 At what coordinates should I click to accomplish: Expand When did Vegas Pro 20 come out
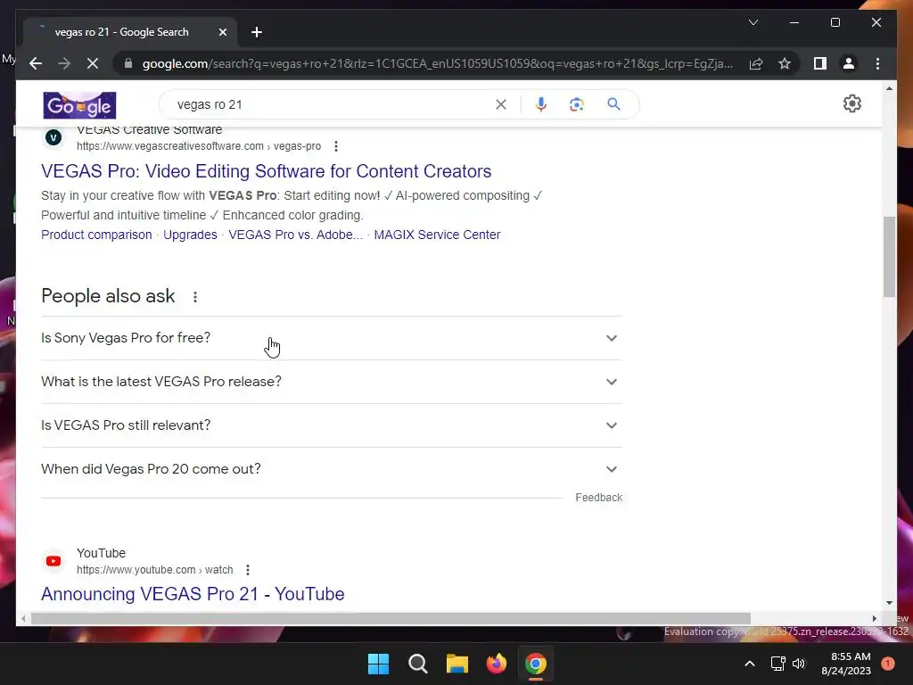click(332, 469)
